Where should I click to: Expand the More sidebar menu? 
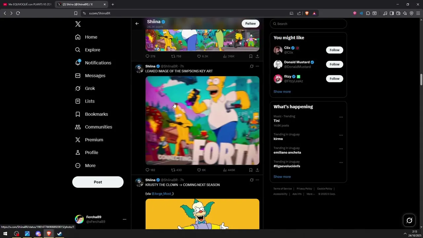[x=85, y=166]
